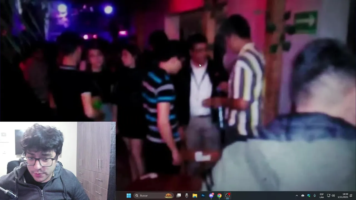356x200 pixels.
Task: Open the OneDrive cloud tray icon
Action: pos(303,196)
